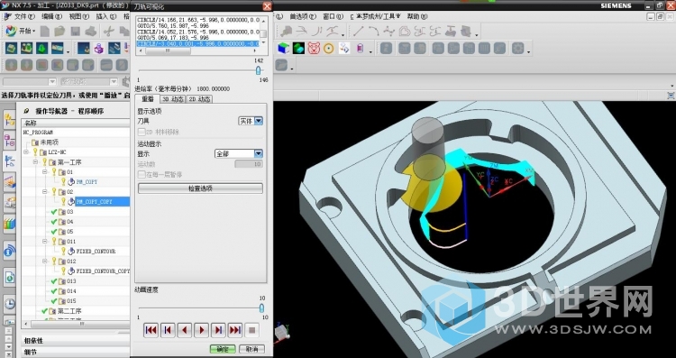Click the tool path position slider handle
This screenshot has width=676, height=358.
click(258, 70)
